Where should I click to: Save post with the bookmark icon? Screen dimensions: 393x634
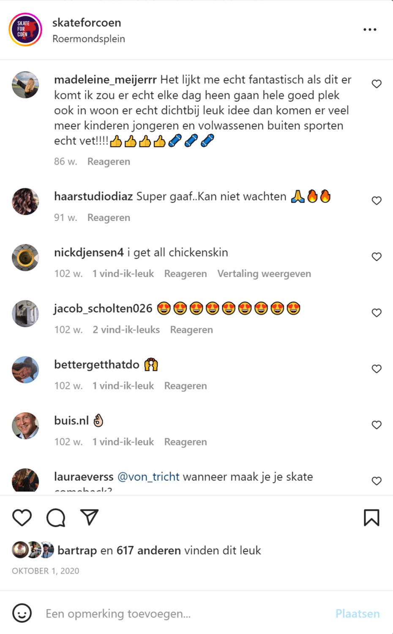click(371, 517)
